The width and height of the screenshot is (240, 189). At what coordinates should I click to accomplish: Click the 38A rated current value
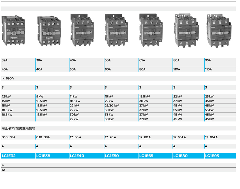click(39, 60)
